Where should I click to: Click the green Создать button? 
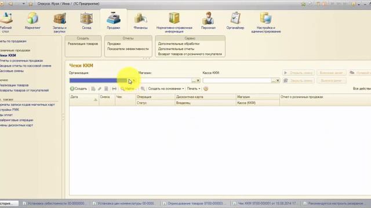tap(79, 88)
